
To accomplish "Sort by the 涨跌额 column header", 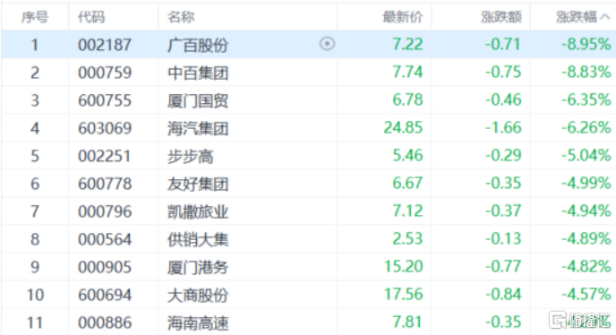I will click(x=501, y=17).
